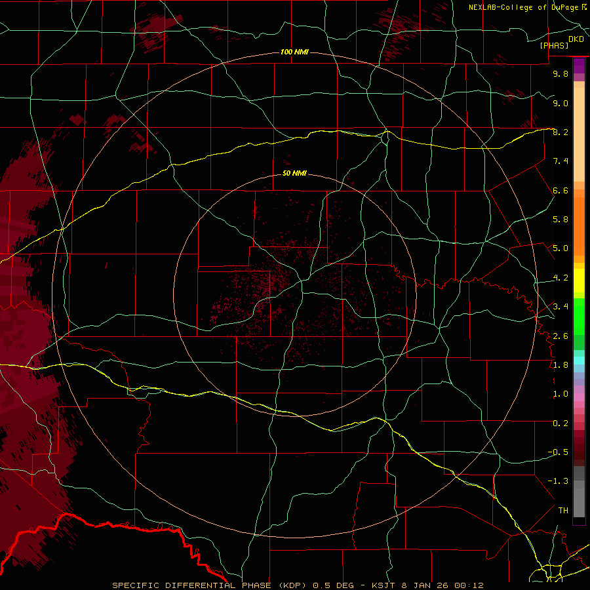This screenshot has height=590, width=590.
Task: Click the 9.0 scale value
Action: (x=560, y=103)
